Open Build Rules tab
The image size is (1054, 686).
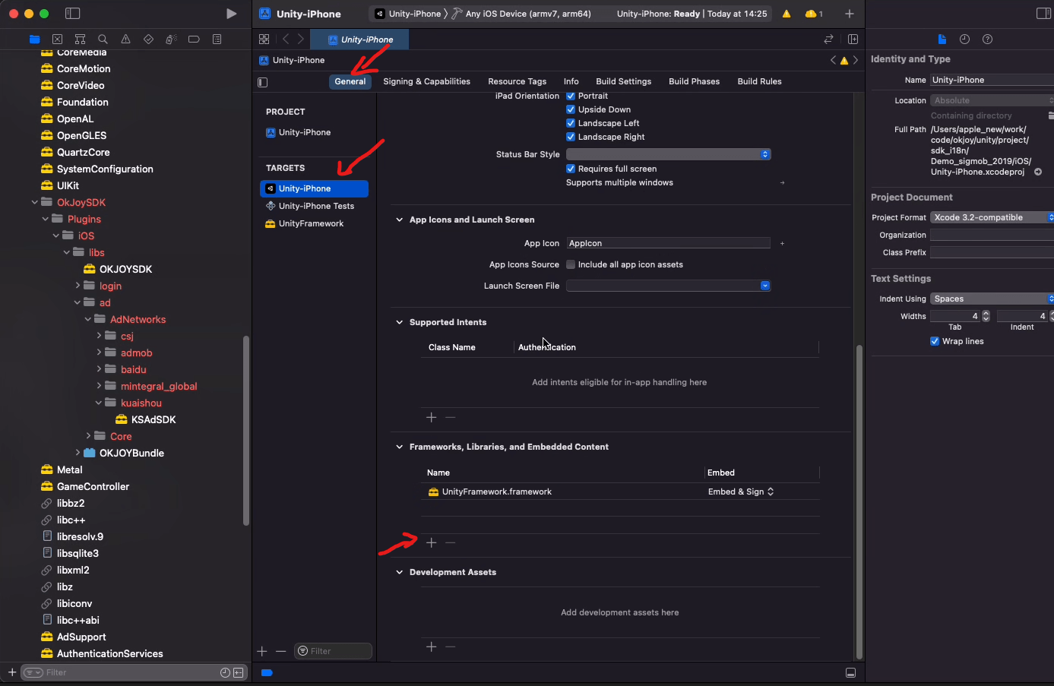click(x=759, y=81)
